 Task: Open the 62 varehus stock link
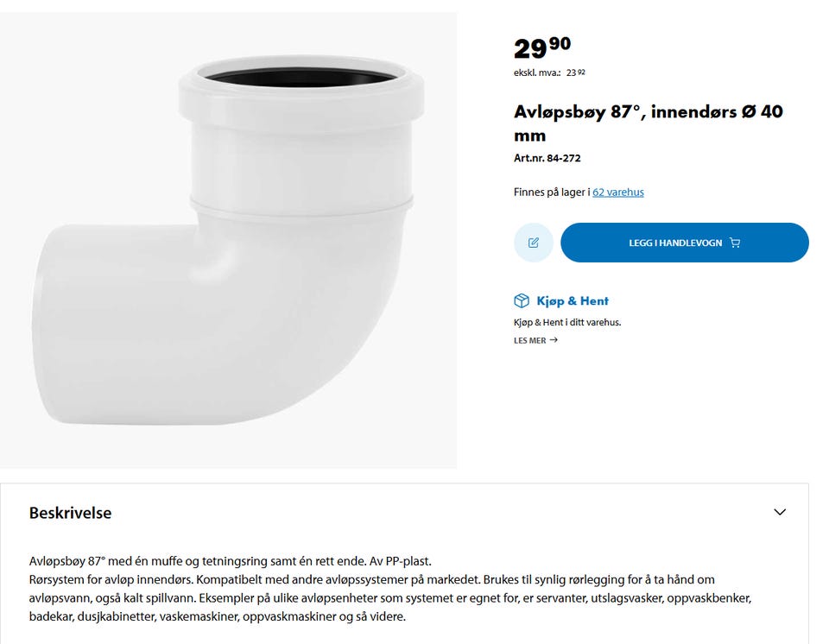point(617,192)
